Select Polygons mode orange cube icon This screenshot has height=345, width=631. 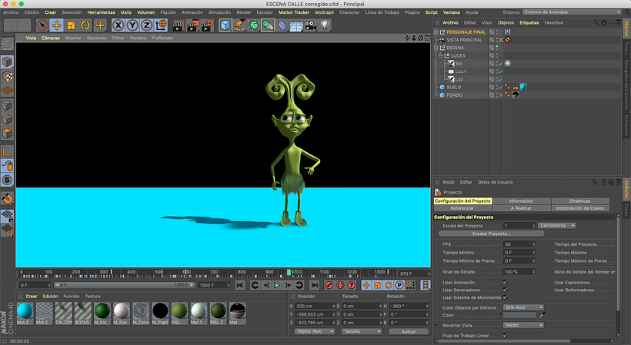pyautogui.click(x=7, y=134)
